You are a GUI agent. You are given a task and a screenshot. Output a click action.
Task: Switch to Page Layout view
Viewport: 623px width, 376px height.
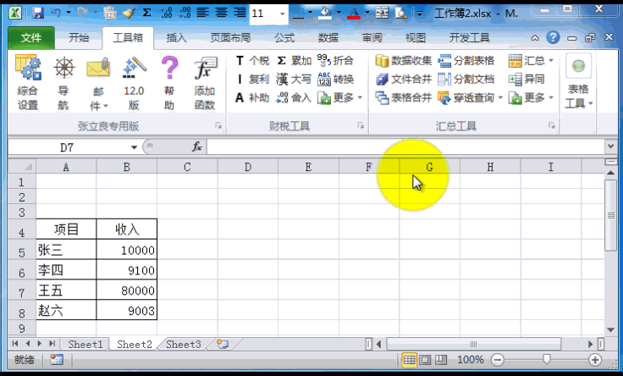(x=425, y=360)
